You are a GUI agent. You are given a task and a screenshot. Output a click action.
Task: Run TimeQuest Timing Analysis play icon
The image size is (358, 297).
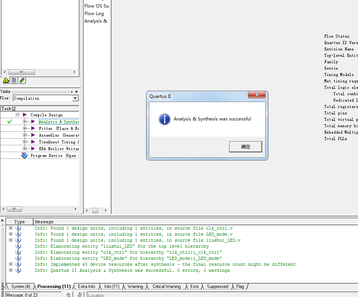pyautogui.click(x=33, y=142)
